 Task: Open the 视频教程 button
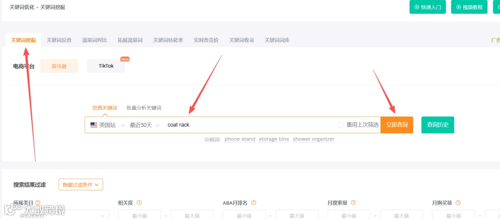tap(469, 7)
